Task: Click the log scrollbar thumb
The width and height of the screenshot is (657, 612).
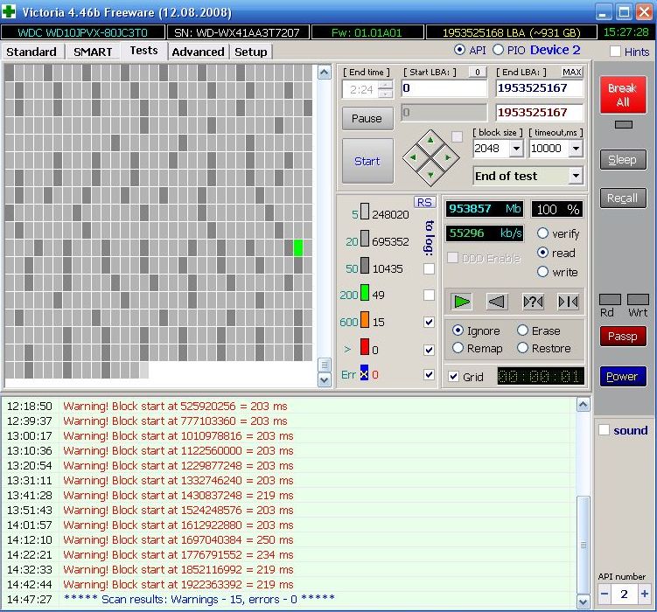Action: coord(584,545)
